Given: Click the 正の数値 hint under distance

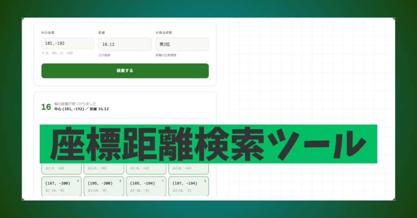Looking at the screenshot, I should point(104,55).
